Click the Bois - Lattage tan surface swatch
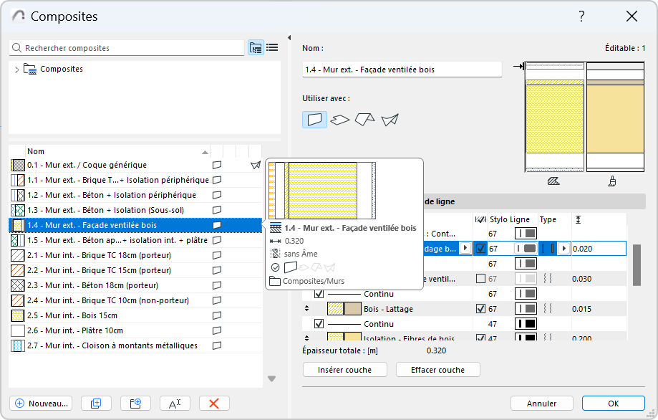The image size is (658, 420). [x=353, y=309]
